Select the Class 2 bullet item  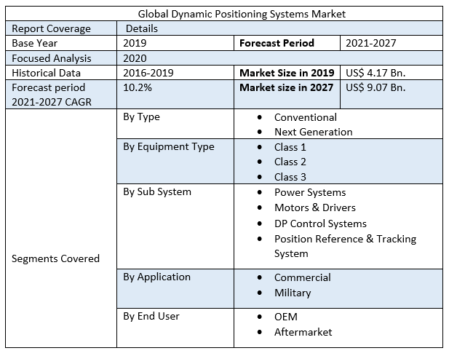pyautogui.click(x=290, y=162)
